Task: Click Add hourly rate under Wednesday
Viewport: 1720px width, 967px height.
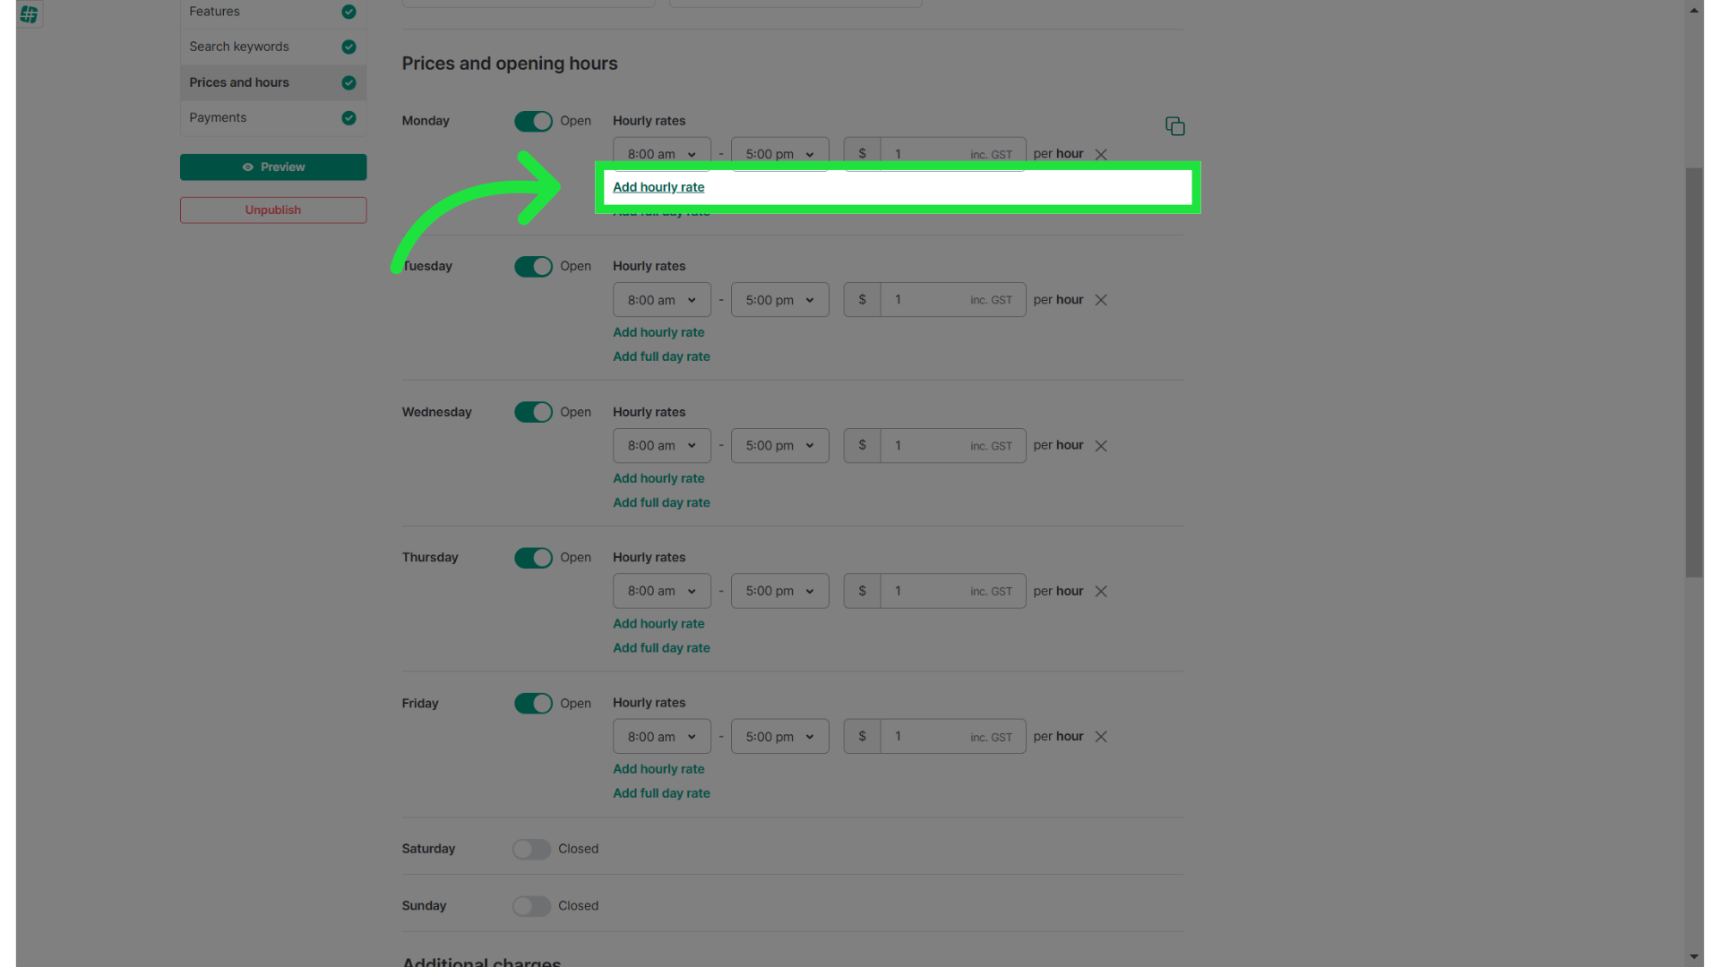Action: (658, 478)
